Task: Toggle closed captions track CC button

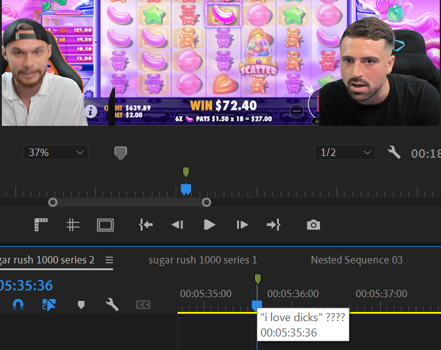Action: [x=143, y=305]
